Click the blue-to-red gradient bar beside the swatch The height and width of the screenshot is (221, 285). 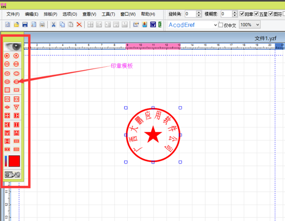[6, 161]
